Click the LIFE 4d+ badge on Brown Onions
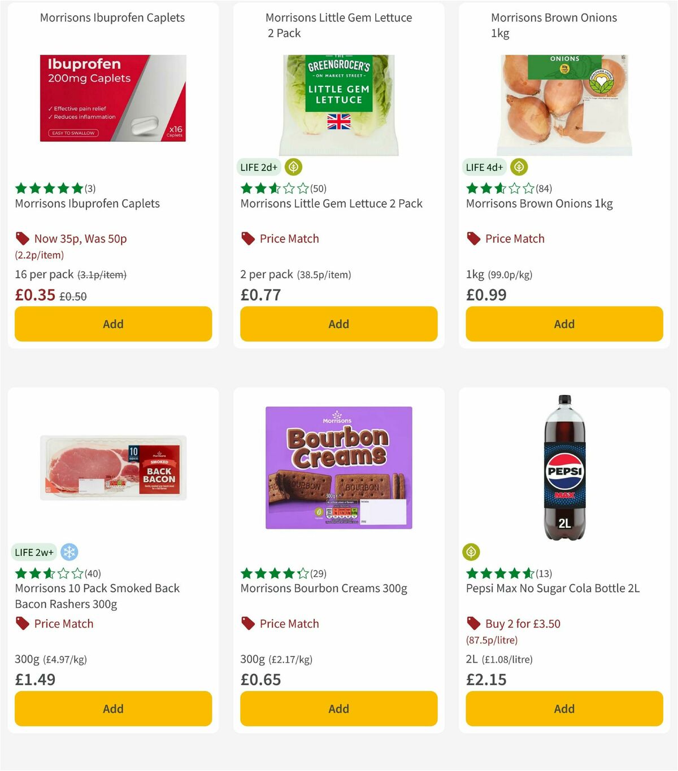Screen dimensions: 678x771 point(484,167)
